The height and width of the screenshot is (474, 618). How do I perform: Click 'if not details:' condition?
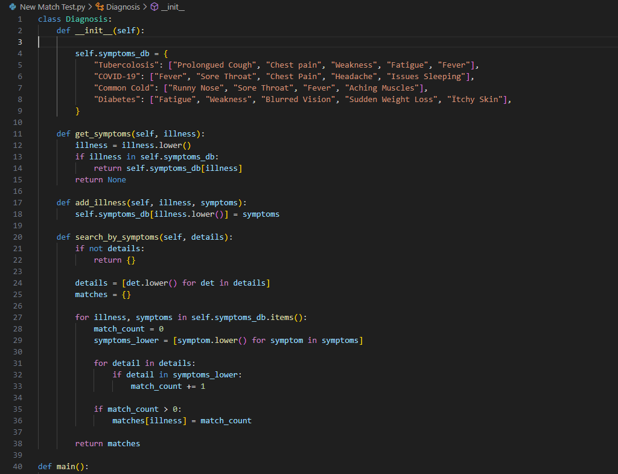click(110, 248)
